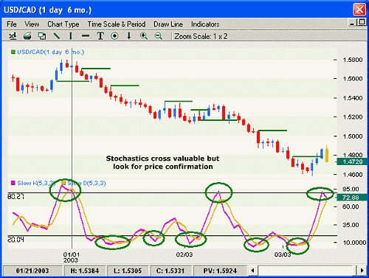
Task: Close the USD/CAD chart window
Action: [x=359, y=10]
